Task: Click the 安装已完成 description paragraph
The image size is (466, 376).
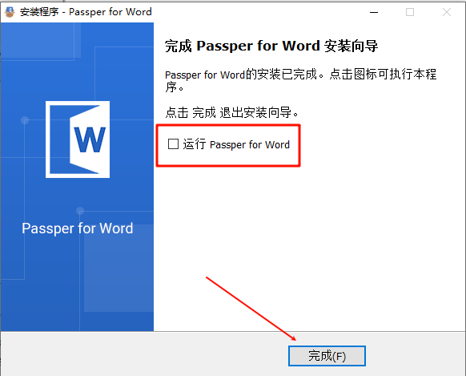Action: 300,81
